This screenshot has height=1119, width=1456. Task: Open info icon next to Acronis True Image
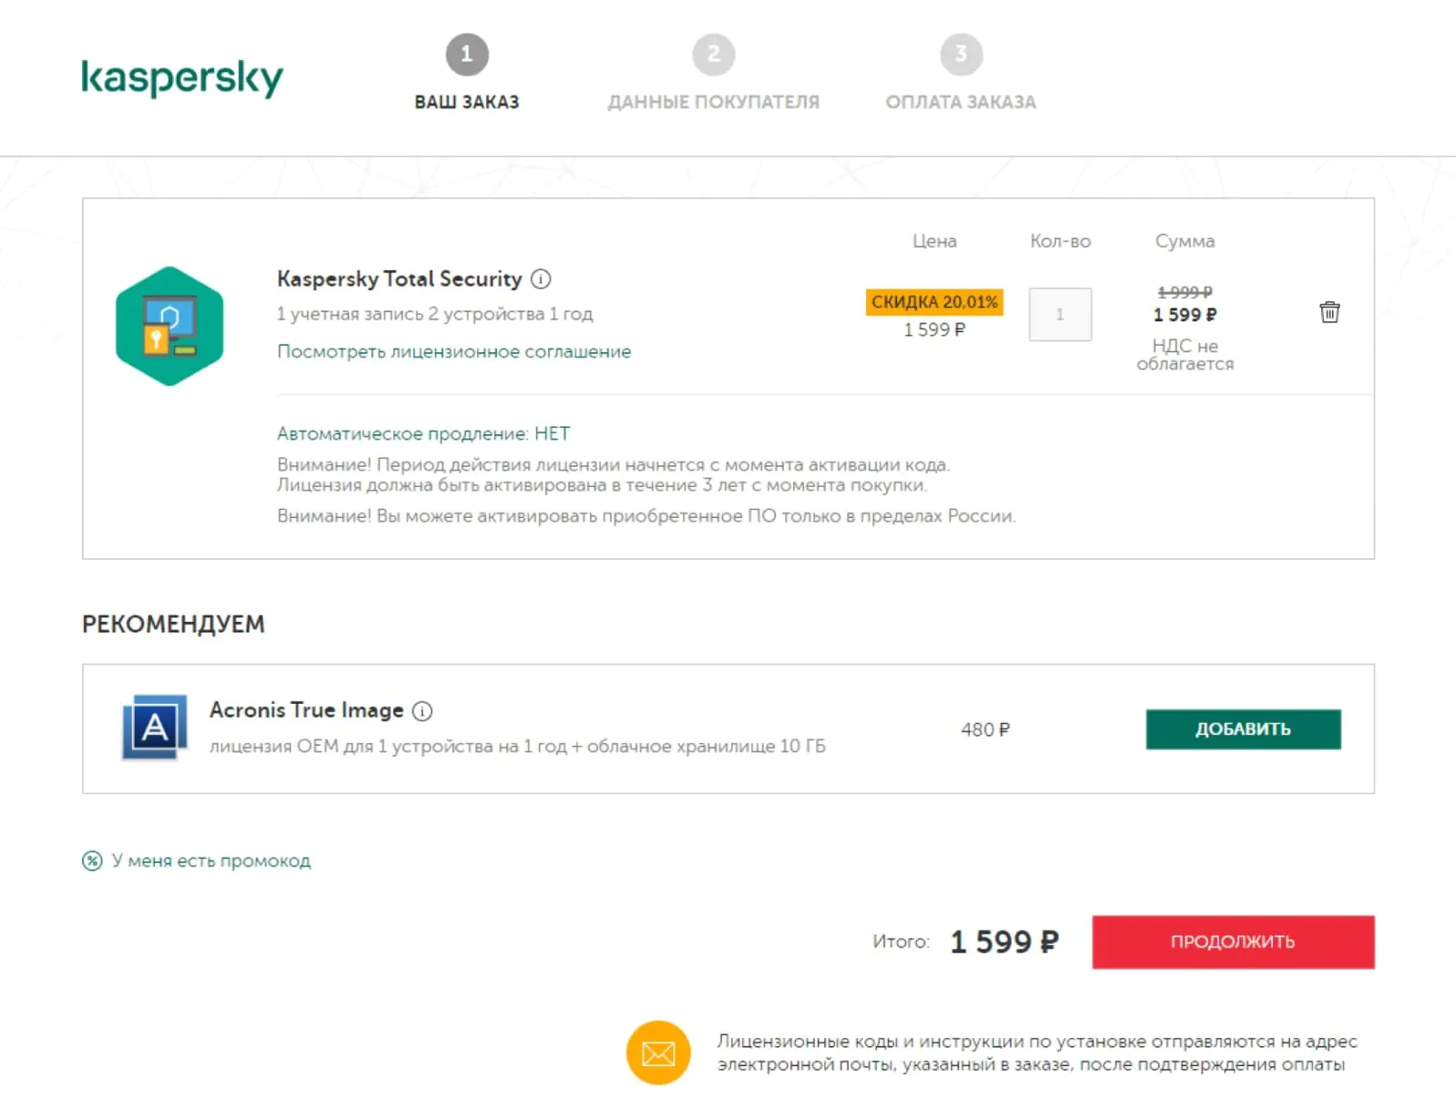coord(423,711)
